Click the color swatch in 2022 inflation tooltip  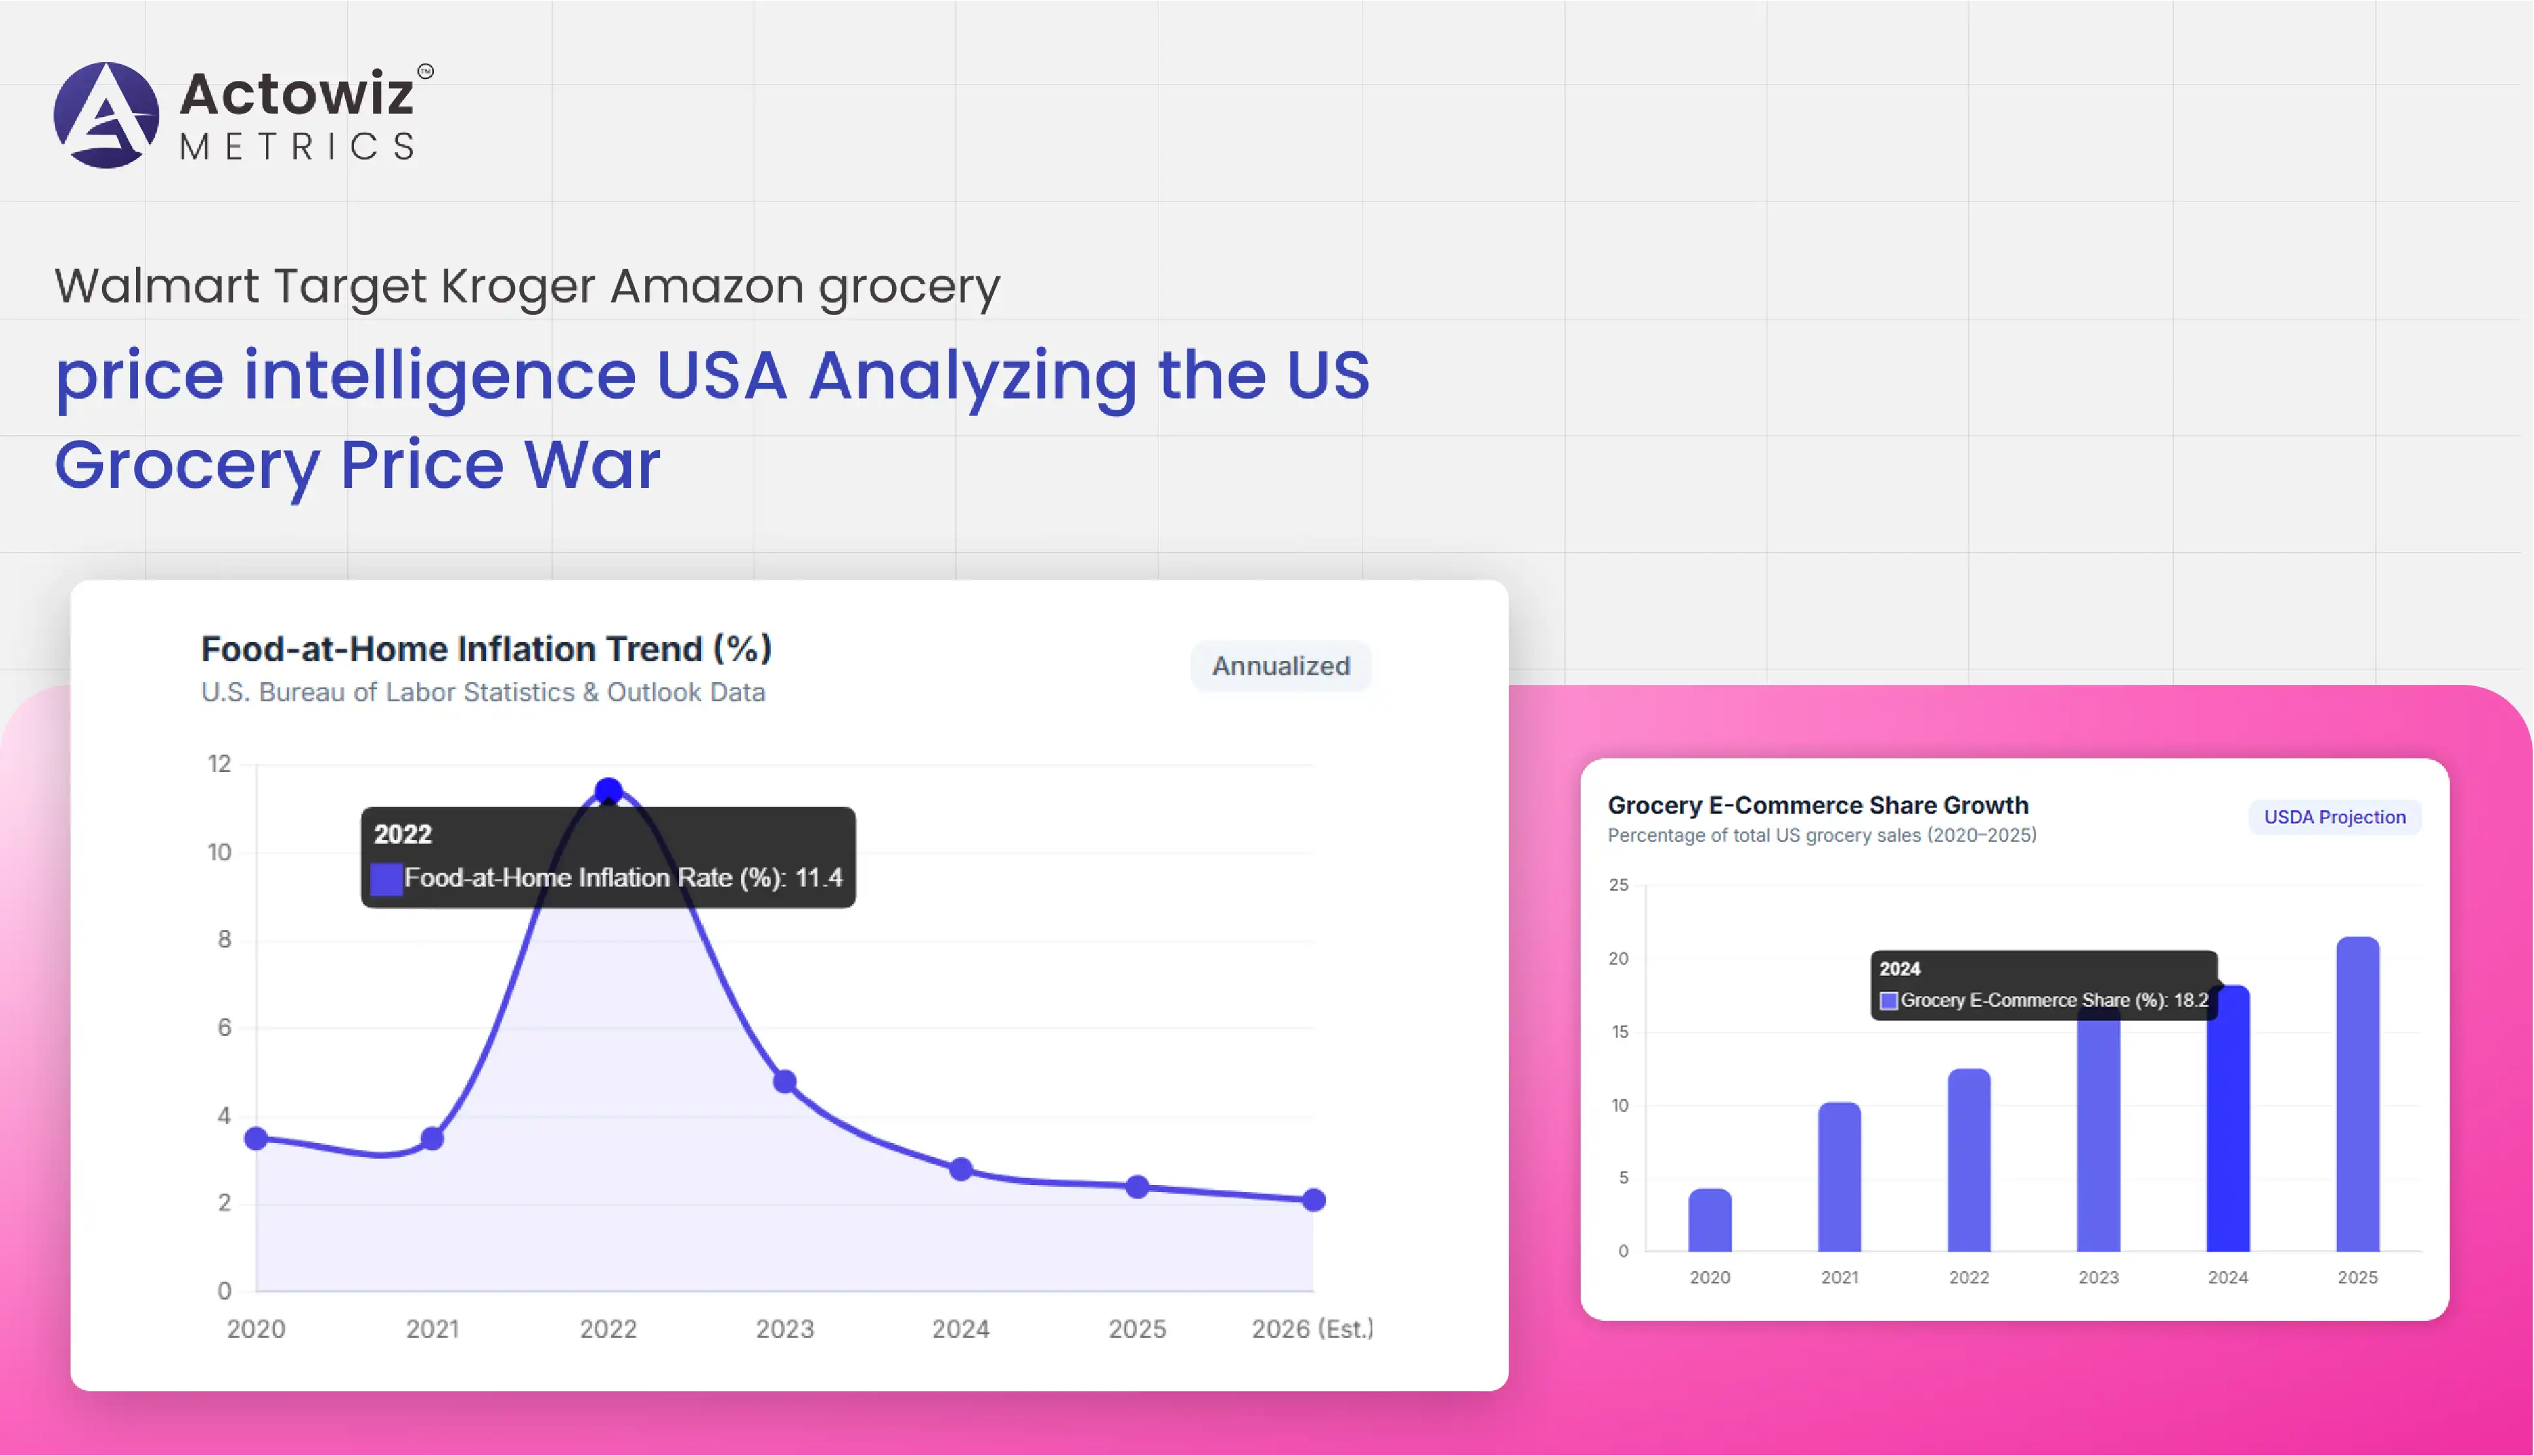click(x=386, y=879)
